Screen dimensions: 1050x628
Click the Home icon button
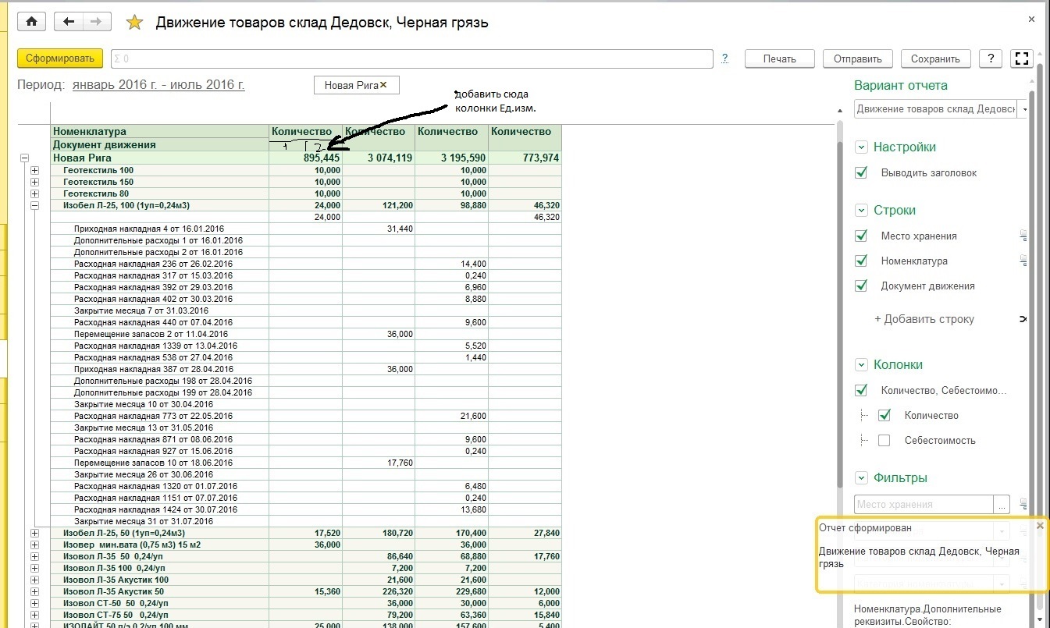(31, 22)
